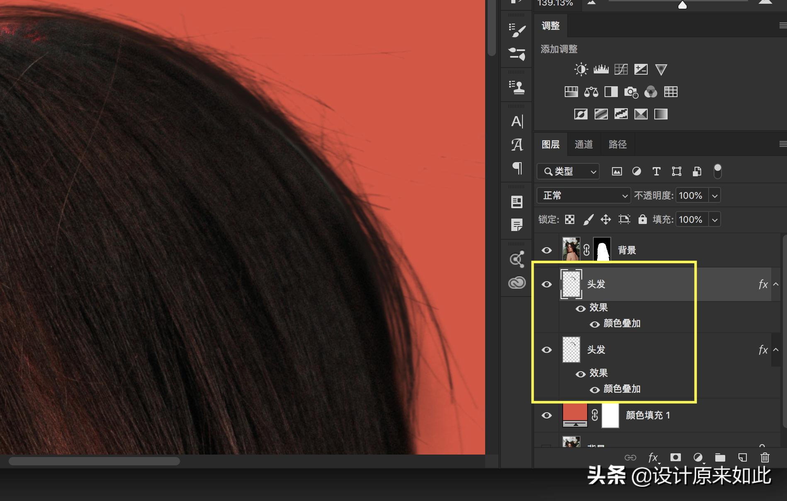
Task: Open the Paragraph panel icon
Action: pos(517,168)
